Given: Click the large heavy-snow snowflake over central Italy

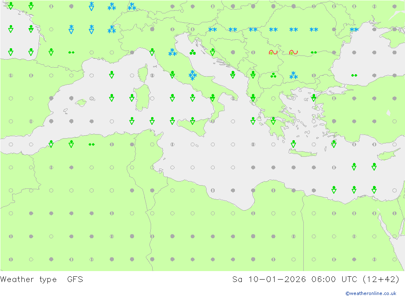Looking at the screenshot, I should coord(192,75).
